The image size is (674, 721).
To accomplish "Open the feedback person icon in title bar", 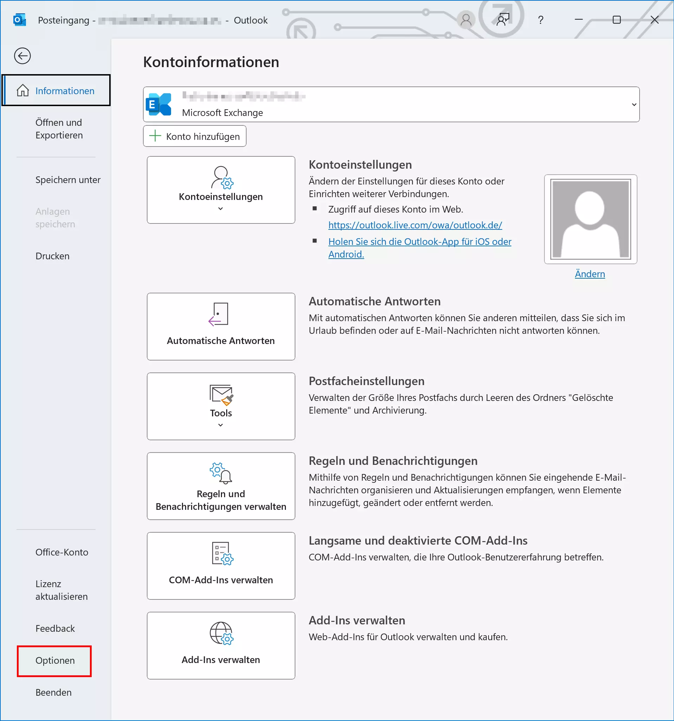I will tap(503, 20).
